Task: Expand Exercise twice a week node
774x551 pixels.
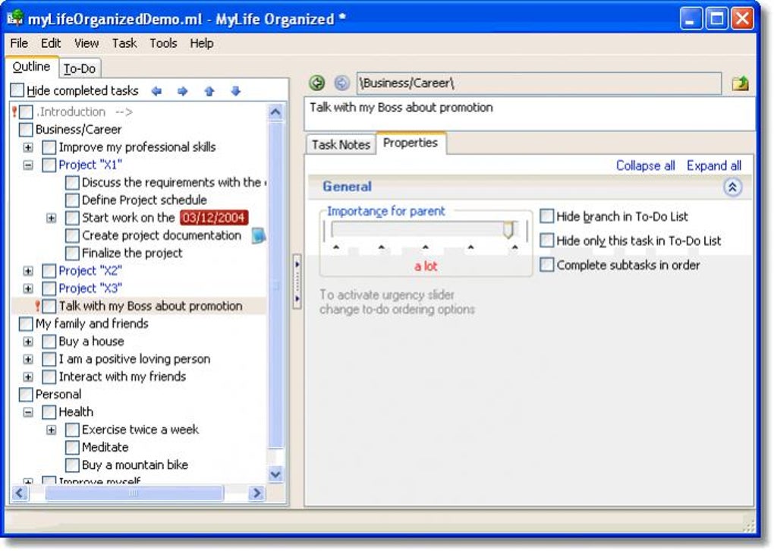Action: [52, 430]
